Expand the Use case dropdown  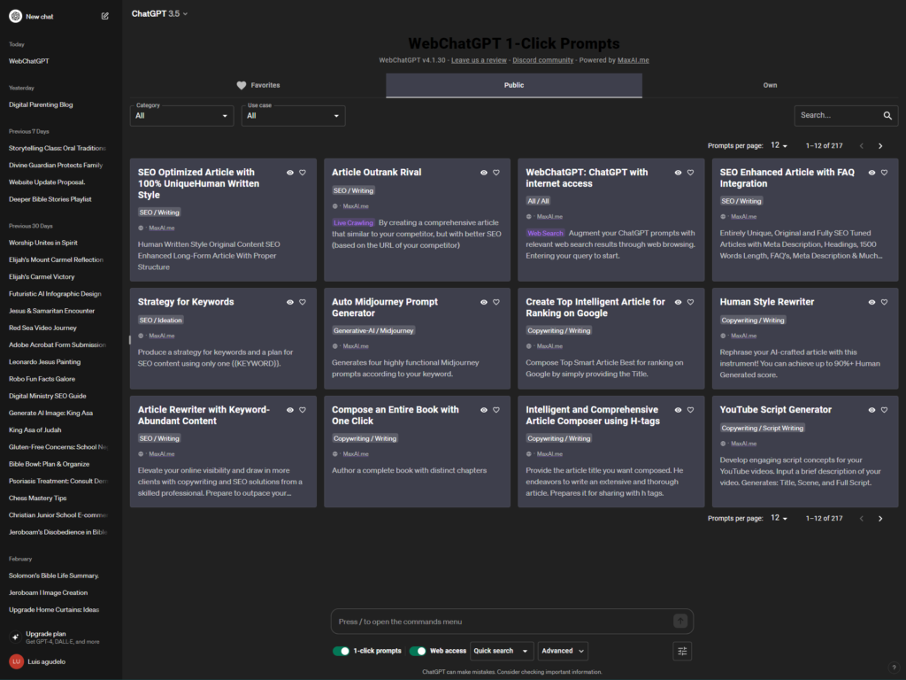[293, 115]
